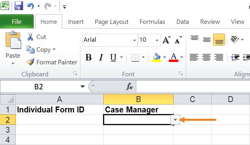
Task: Open the Orientation dropdown arrow
Action: pyautogui.click(x=242, y=40)
